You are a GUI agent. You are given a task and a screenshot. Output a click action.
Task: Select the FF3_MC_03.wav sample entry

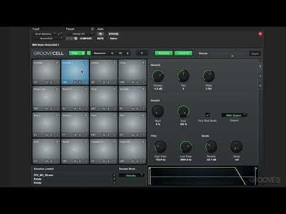(43, 175)
